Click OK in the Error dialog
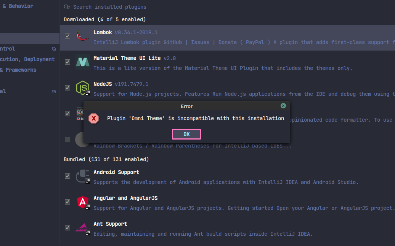The image size is (395, 246). point(186,134)
